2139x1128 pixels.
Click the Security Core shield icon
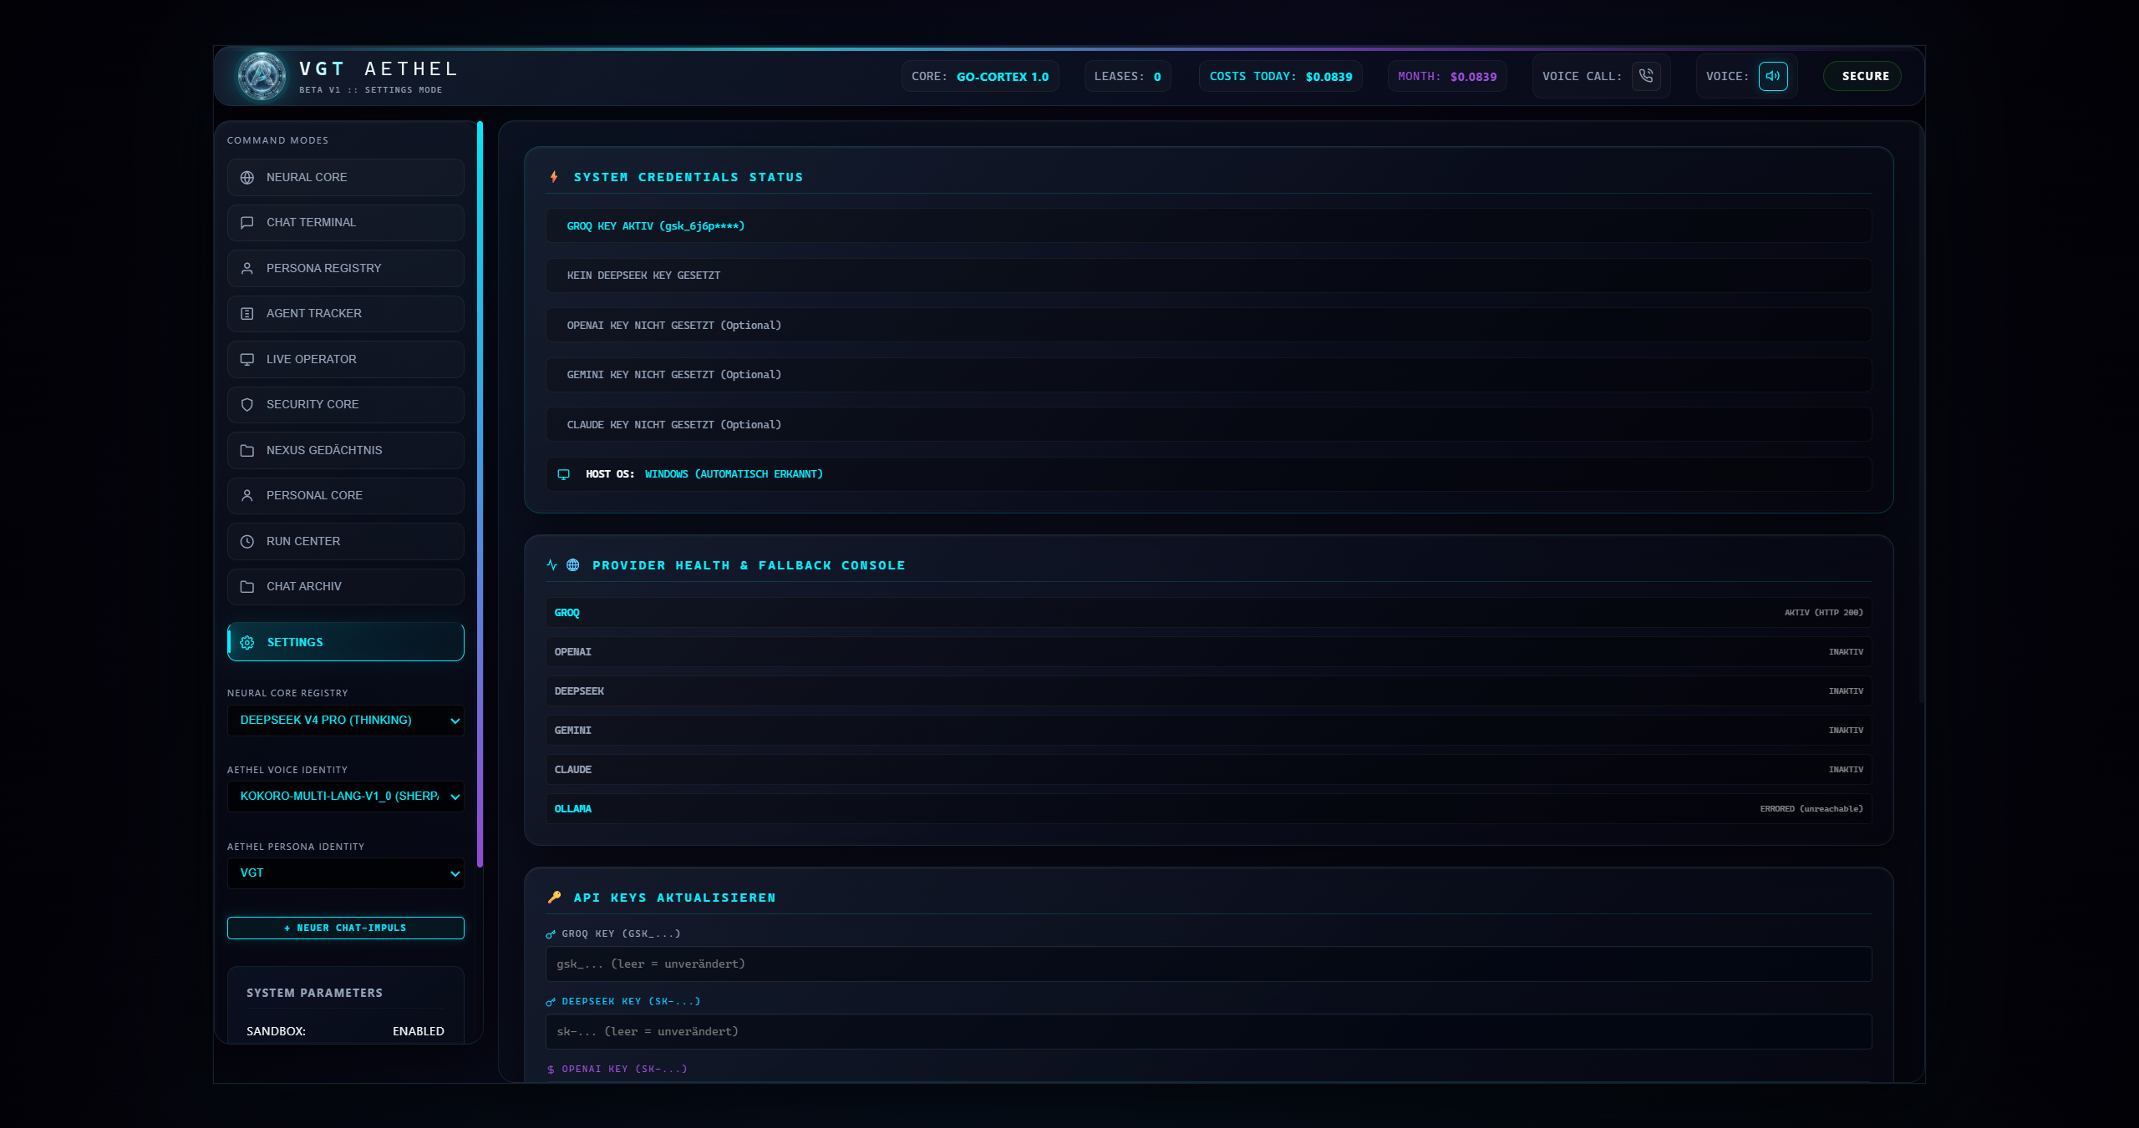click(x=247, y=405)
